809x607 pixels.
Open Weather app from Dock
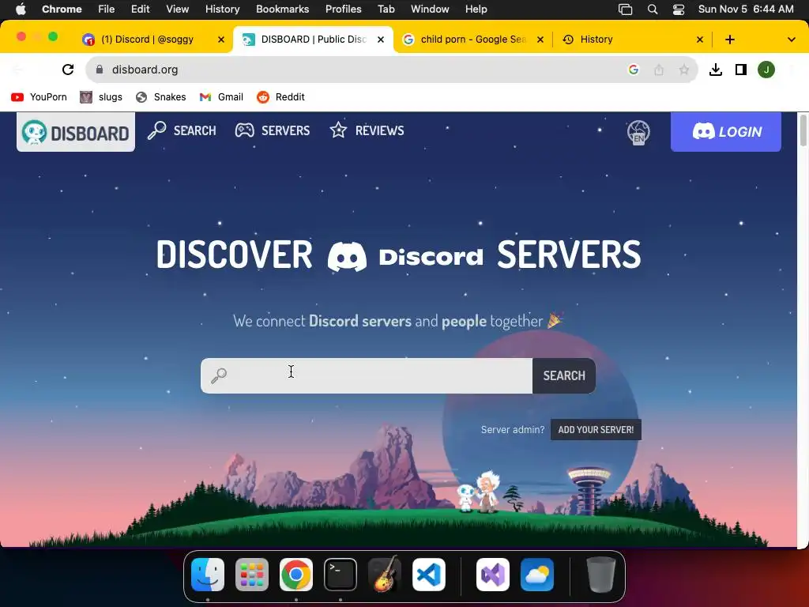pyautogui.click(x=537, y=575)
